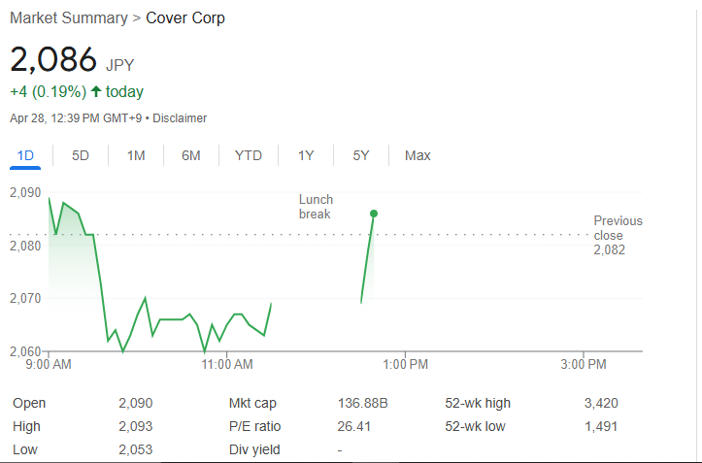Click the Cover Corp title text
Image resolution: width=702 pixels, height=463 pixels.
click(x=185, y=18)
